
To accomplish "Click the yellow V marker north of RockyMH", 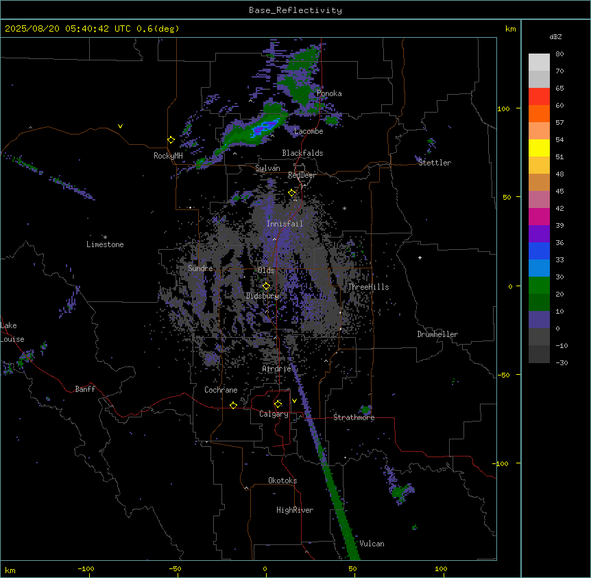I will pyautogui.click(x=120, y=126).
